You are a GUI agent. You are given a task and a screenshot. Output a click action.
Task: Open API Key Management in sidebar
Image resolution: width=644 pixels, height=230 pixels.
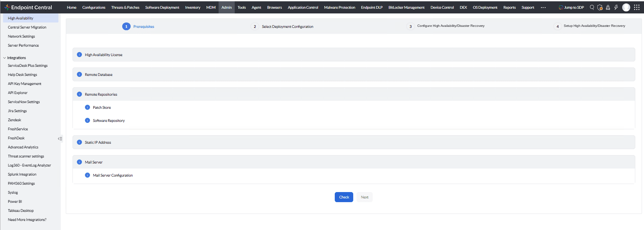click(25, 84)
